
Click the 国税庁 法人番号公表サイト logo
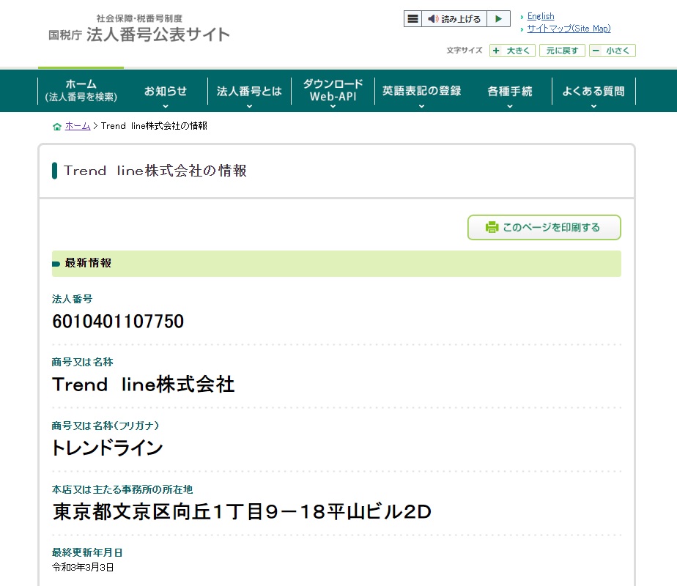click(x=138, y=29)
